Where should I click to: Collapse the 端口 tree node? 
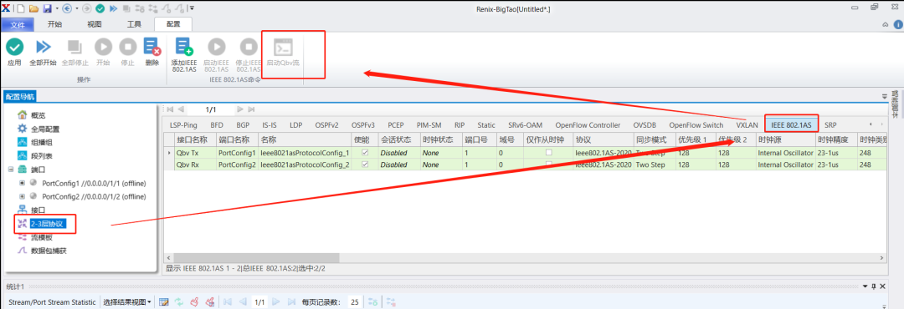pyautogui.click(x=10, y=170)
